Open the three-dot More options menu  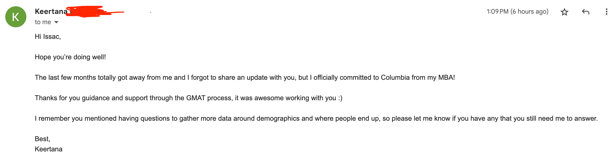pos(606,12)
